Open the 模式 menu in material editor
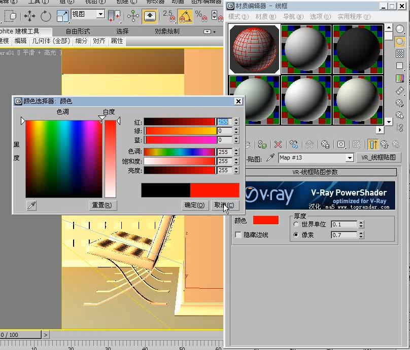Screen dimensions: 410x350 238,17
